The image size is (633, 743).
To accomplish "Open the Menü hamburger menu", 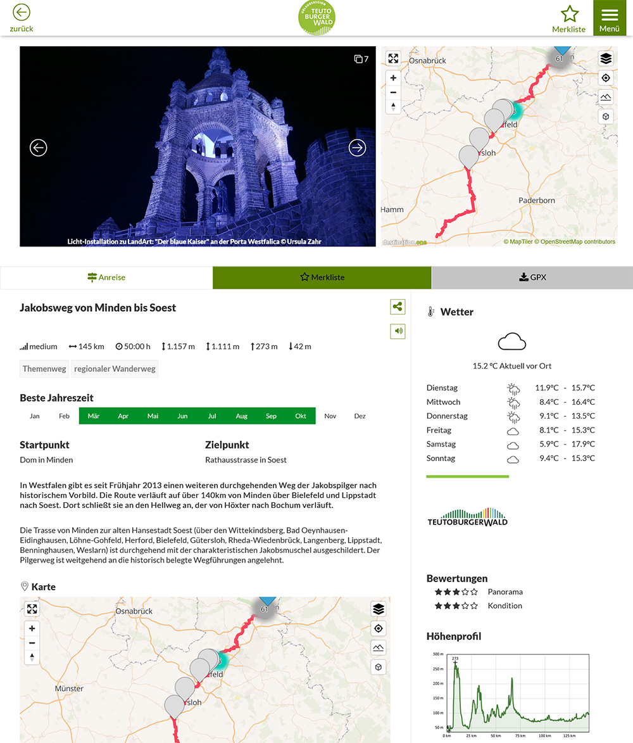I will click(610, 18).
